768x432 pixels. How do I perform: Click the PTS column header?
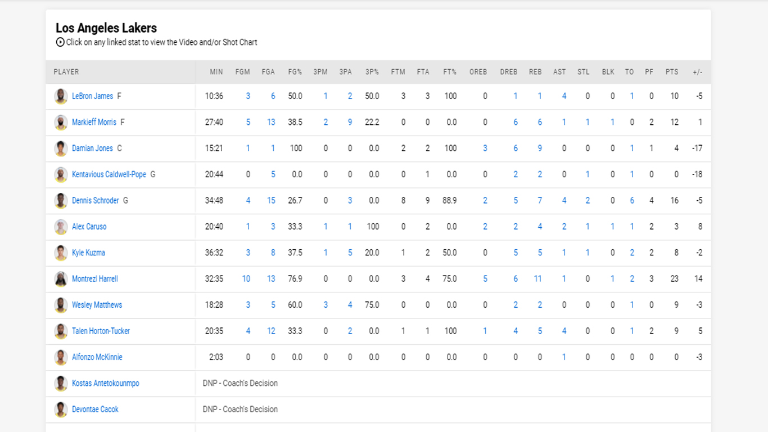coord(672,72)
